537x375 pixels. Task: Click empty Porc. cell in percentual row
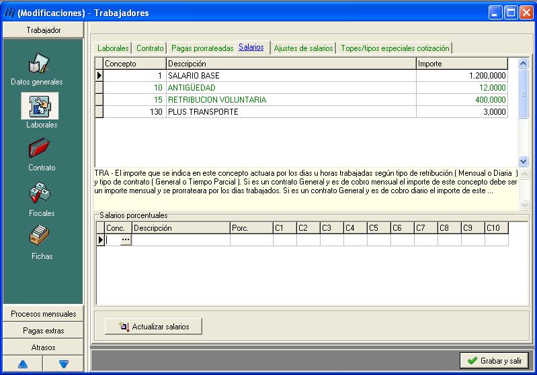[x=251, y=240]
